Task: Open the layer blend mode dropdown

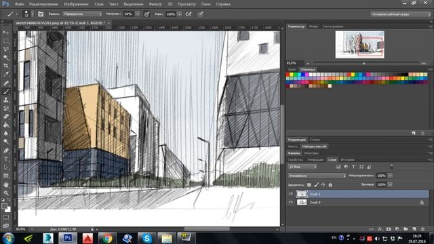Action: [317, 176]
